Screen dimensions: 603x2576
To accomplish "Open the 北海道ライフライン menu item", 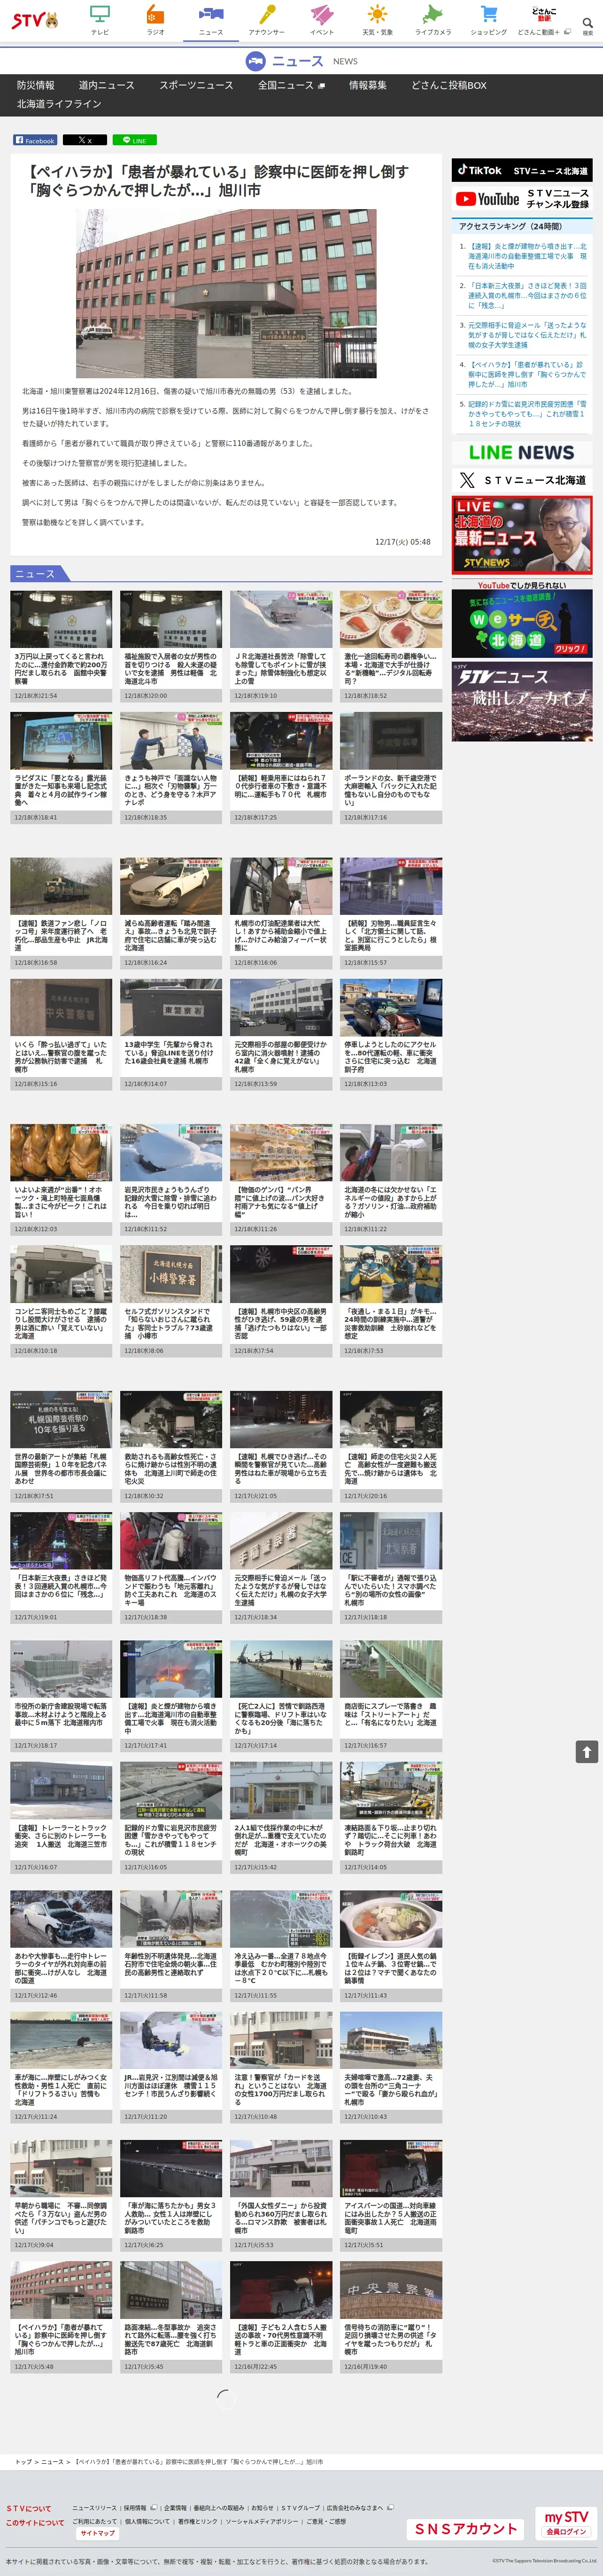I will pyautogui.click(x=59, y=104).
